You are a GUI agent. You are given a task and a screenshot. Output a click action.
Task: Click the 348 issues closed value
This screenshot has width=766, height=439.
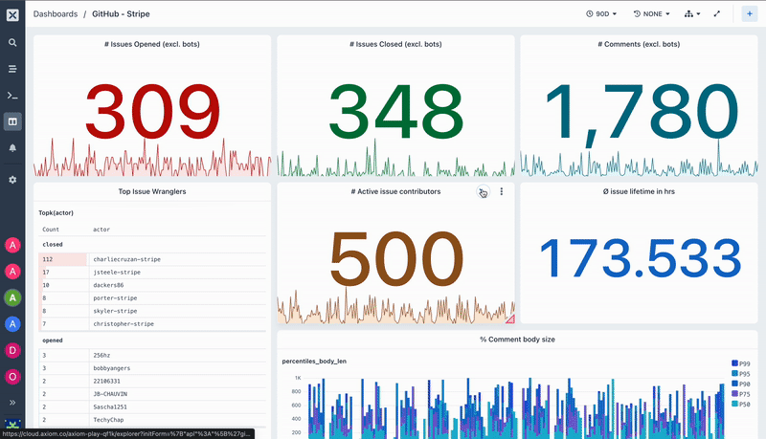point(395,112)
